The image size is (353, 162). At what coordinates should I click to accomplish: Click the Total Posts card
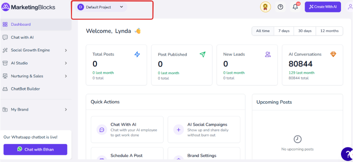pyautogui.click(x=116, y=65)
